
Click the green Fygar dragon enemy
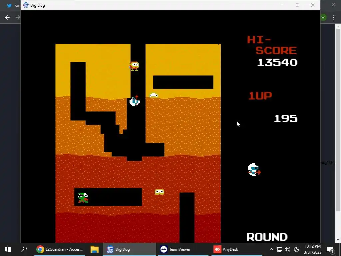pos(83,198)
